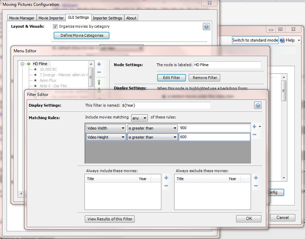Add movie to always include list

(166, 178)
